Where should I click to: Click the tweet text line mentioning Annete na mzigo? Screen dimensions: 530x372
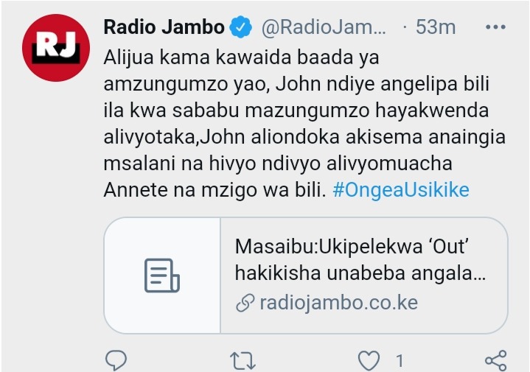[x=215, y=190]
